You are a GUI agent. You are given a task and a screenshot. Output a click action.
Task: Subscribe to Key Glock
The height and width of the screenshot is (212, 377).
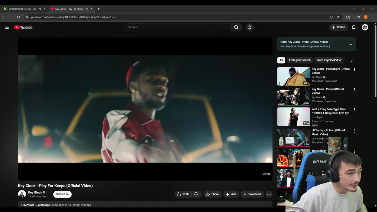pyautogui.click(x=62, y=194)
